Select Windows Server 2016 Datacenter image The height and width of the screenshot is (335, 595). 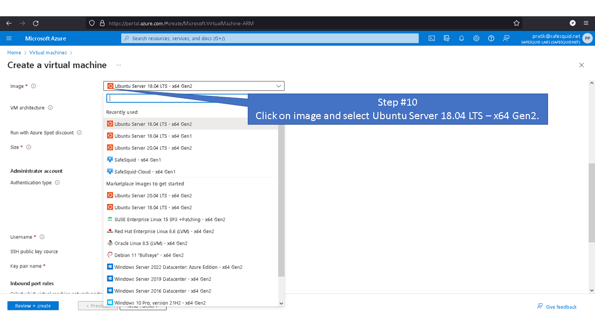[x=191, y=291]
